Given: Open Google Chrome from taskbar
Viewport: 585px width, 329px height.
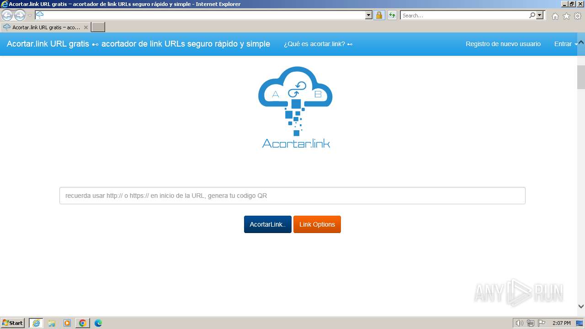Looking at the screenshot, I should click(83, 323).
